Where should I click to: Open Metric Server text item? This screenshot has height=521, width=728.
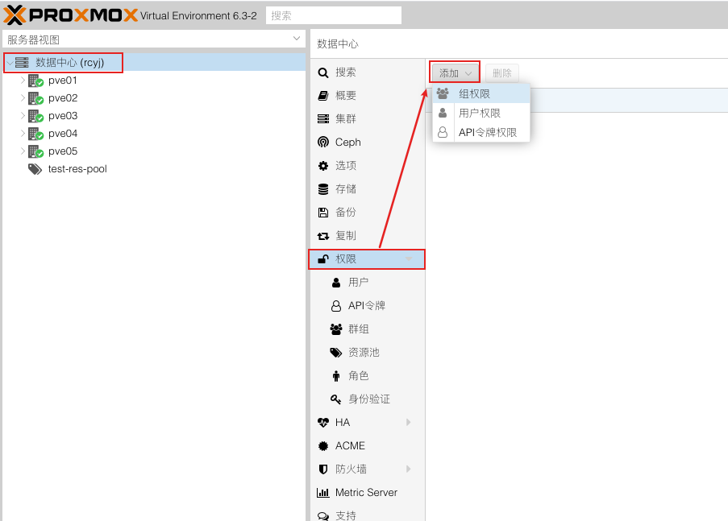pyautogui.click(x=366, y=492)
